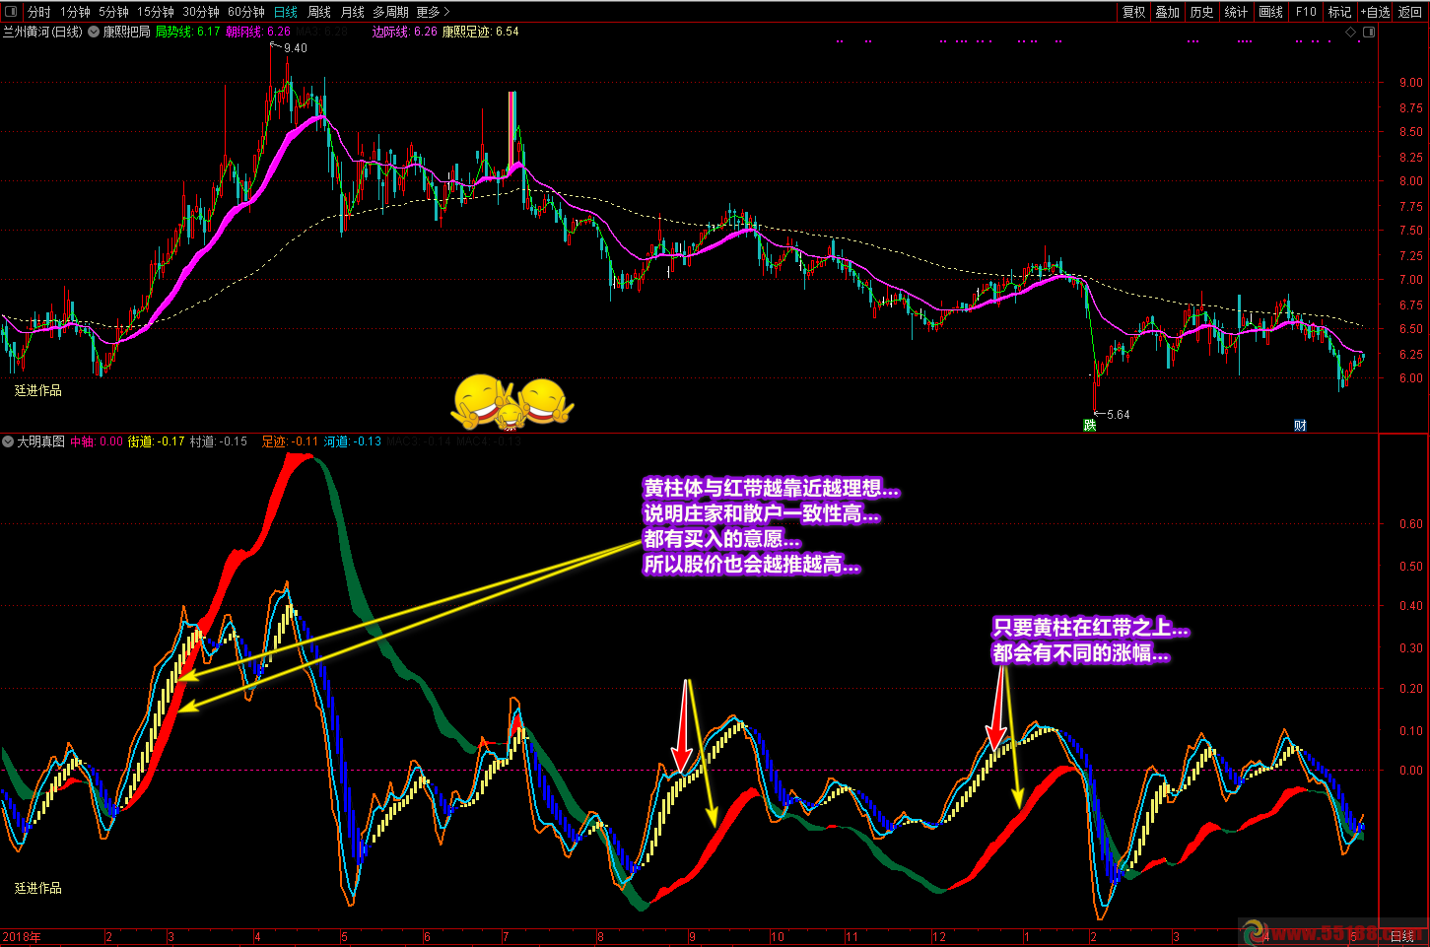This screenshot has width=1430, height=947.
Task: Click the diamond icon near top right
Action: pos(1350,33)
